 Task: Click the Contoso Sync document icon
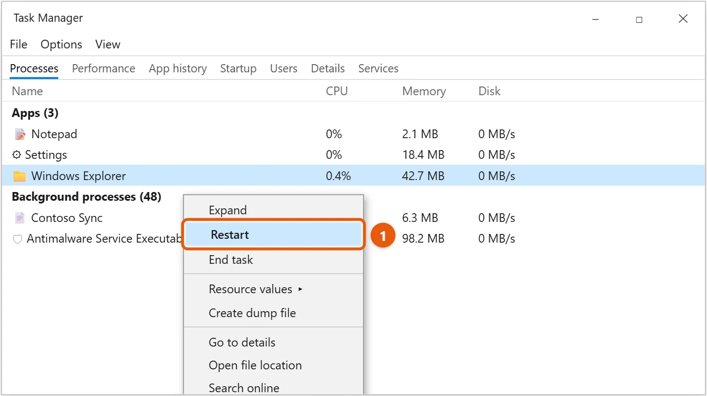(20, 218)
